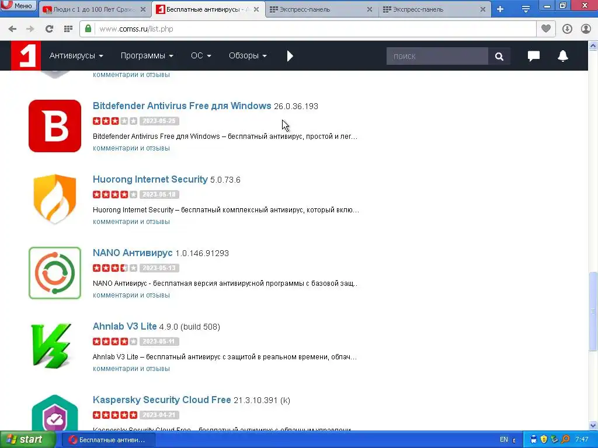
Task: Open комментарии и отзывы under Huorong
Action: click(131, 222)
